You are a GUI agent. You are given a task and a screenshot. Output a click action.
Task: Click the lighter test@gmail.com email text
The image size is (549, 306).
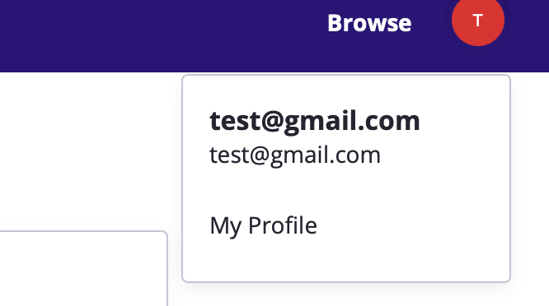(x=295, y=155)
